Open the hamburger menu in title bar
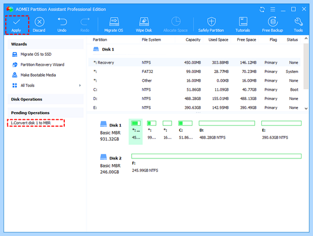Viewport: 313px width, 236px height. point(273,9)
